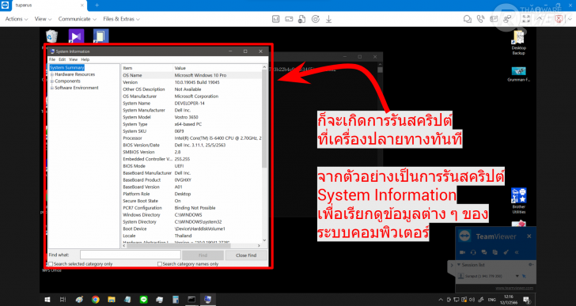Viewport: 576px width, 306px height.
Task: Open Google Chrome from remote taskbar
Action: tap(96, 300)
